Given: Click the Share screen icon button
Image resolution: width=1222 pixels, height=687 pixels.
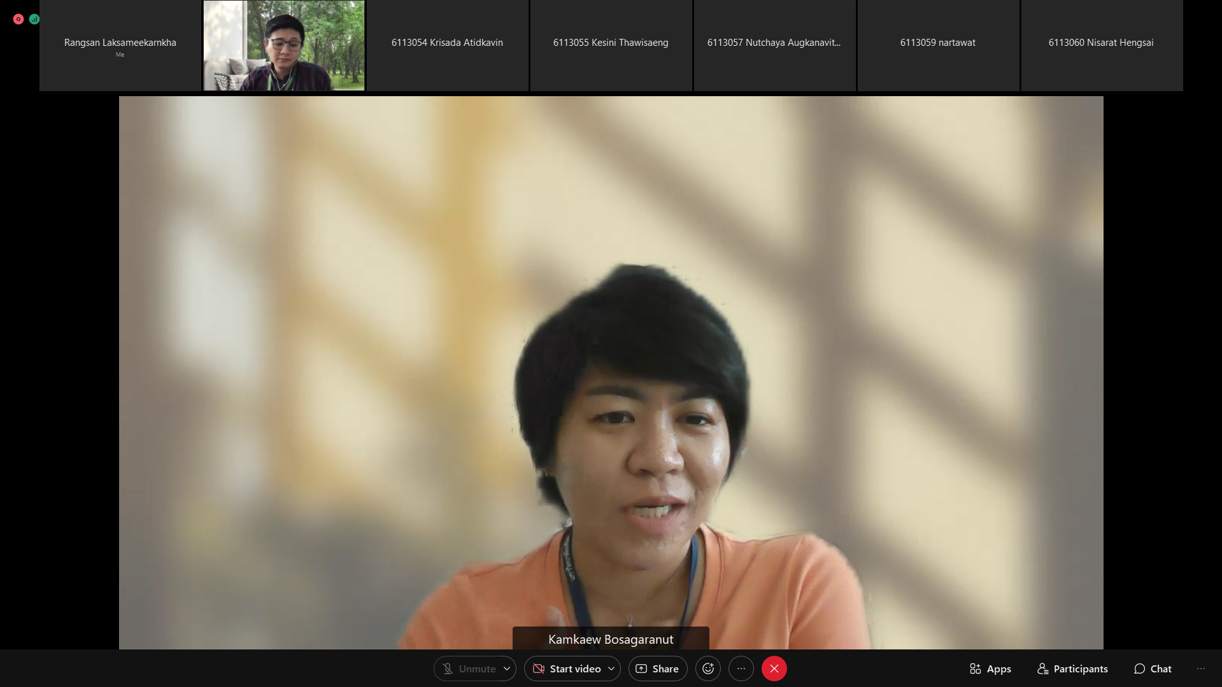Looking at the screenshot, I should [657, 669].
